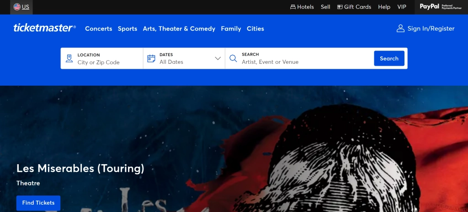Image resolution: width=468 pixels, height=212 pixels.
Task: Open Arts, Theater & Comedy menu
Action: [x=179, y=29]
